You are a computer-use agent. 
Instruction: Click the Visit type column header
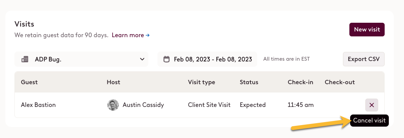tap(201, 82)
